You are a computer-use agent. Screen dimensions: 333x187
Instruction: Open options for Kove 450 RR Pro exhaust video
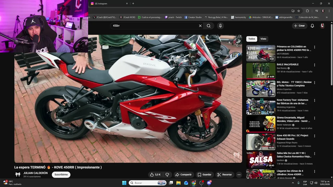(x=315, y=136)
